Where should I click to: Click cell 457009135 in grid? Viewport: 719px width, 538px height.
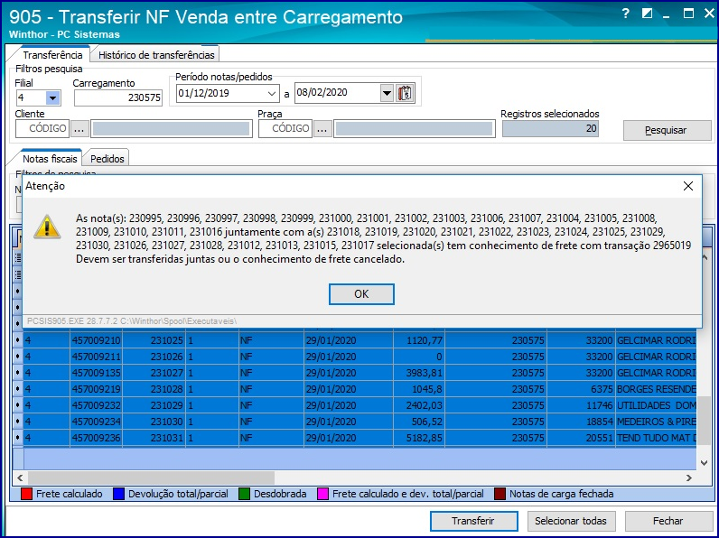[x=97, y=373]
